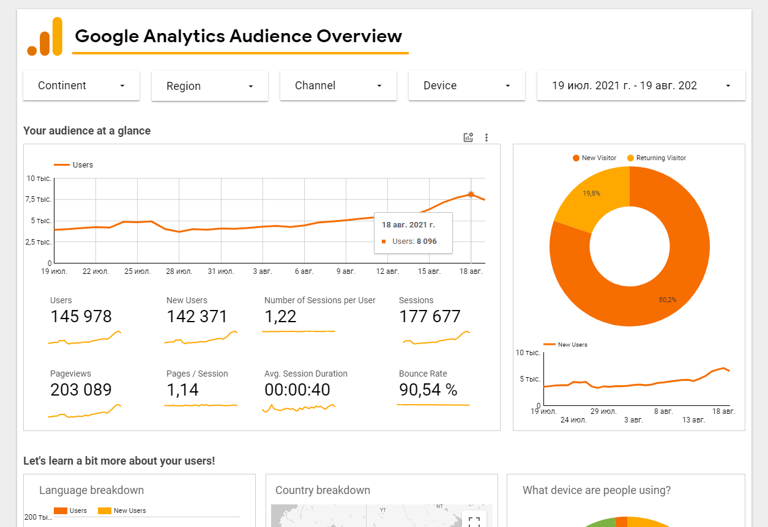Click the Google Analytics Audience Overview title
Screen dimensions: 768x527
click(x=239, y=36)
